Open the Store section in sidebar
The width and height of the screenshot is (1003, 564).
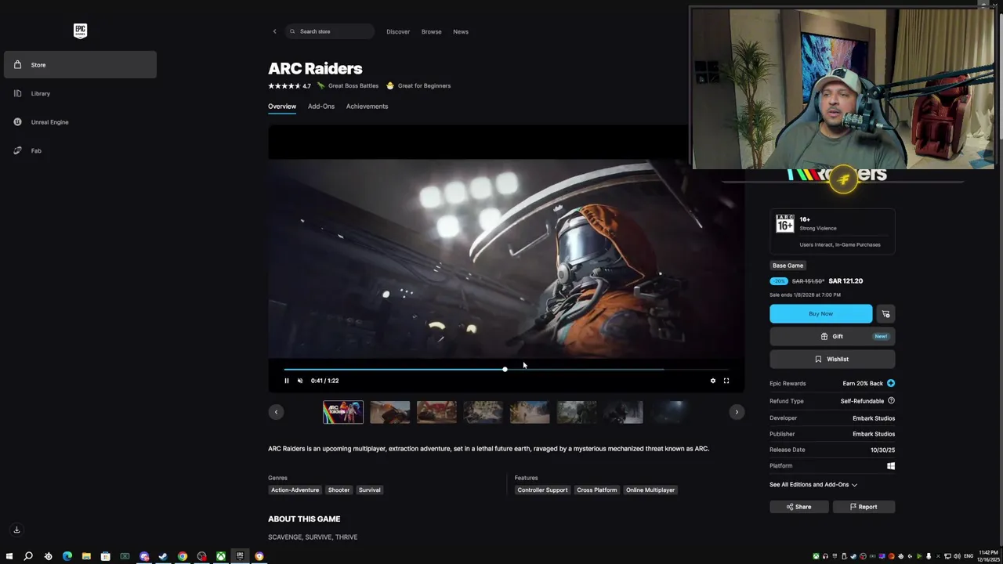[80, 65]
